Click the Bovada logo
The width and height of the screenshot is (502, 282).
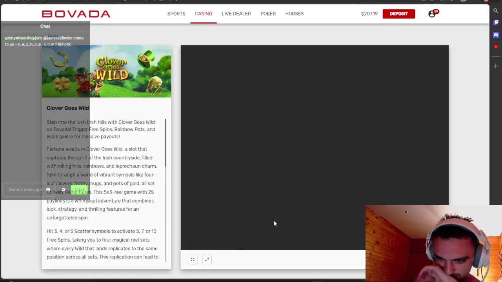[76, 14]
